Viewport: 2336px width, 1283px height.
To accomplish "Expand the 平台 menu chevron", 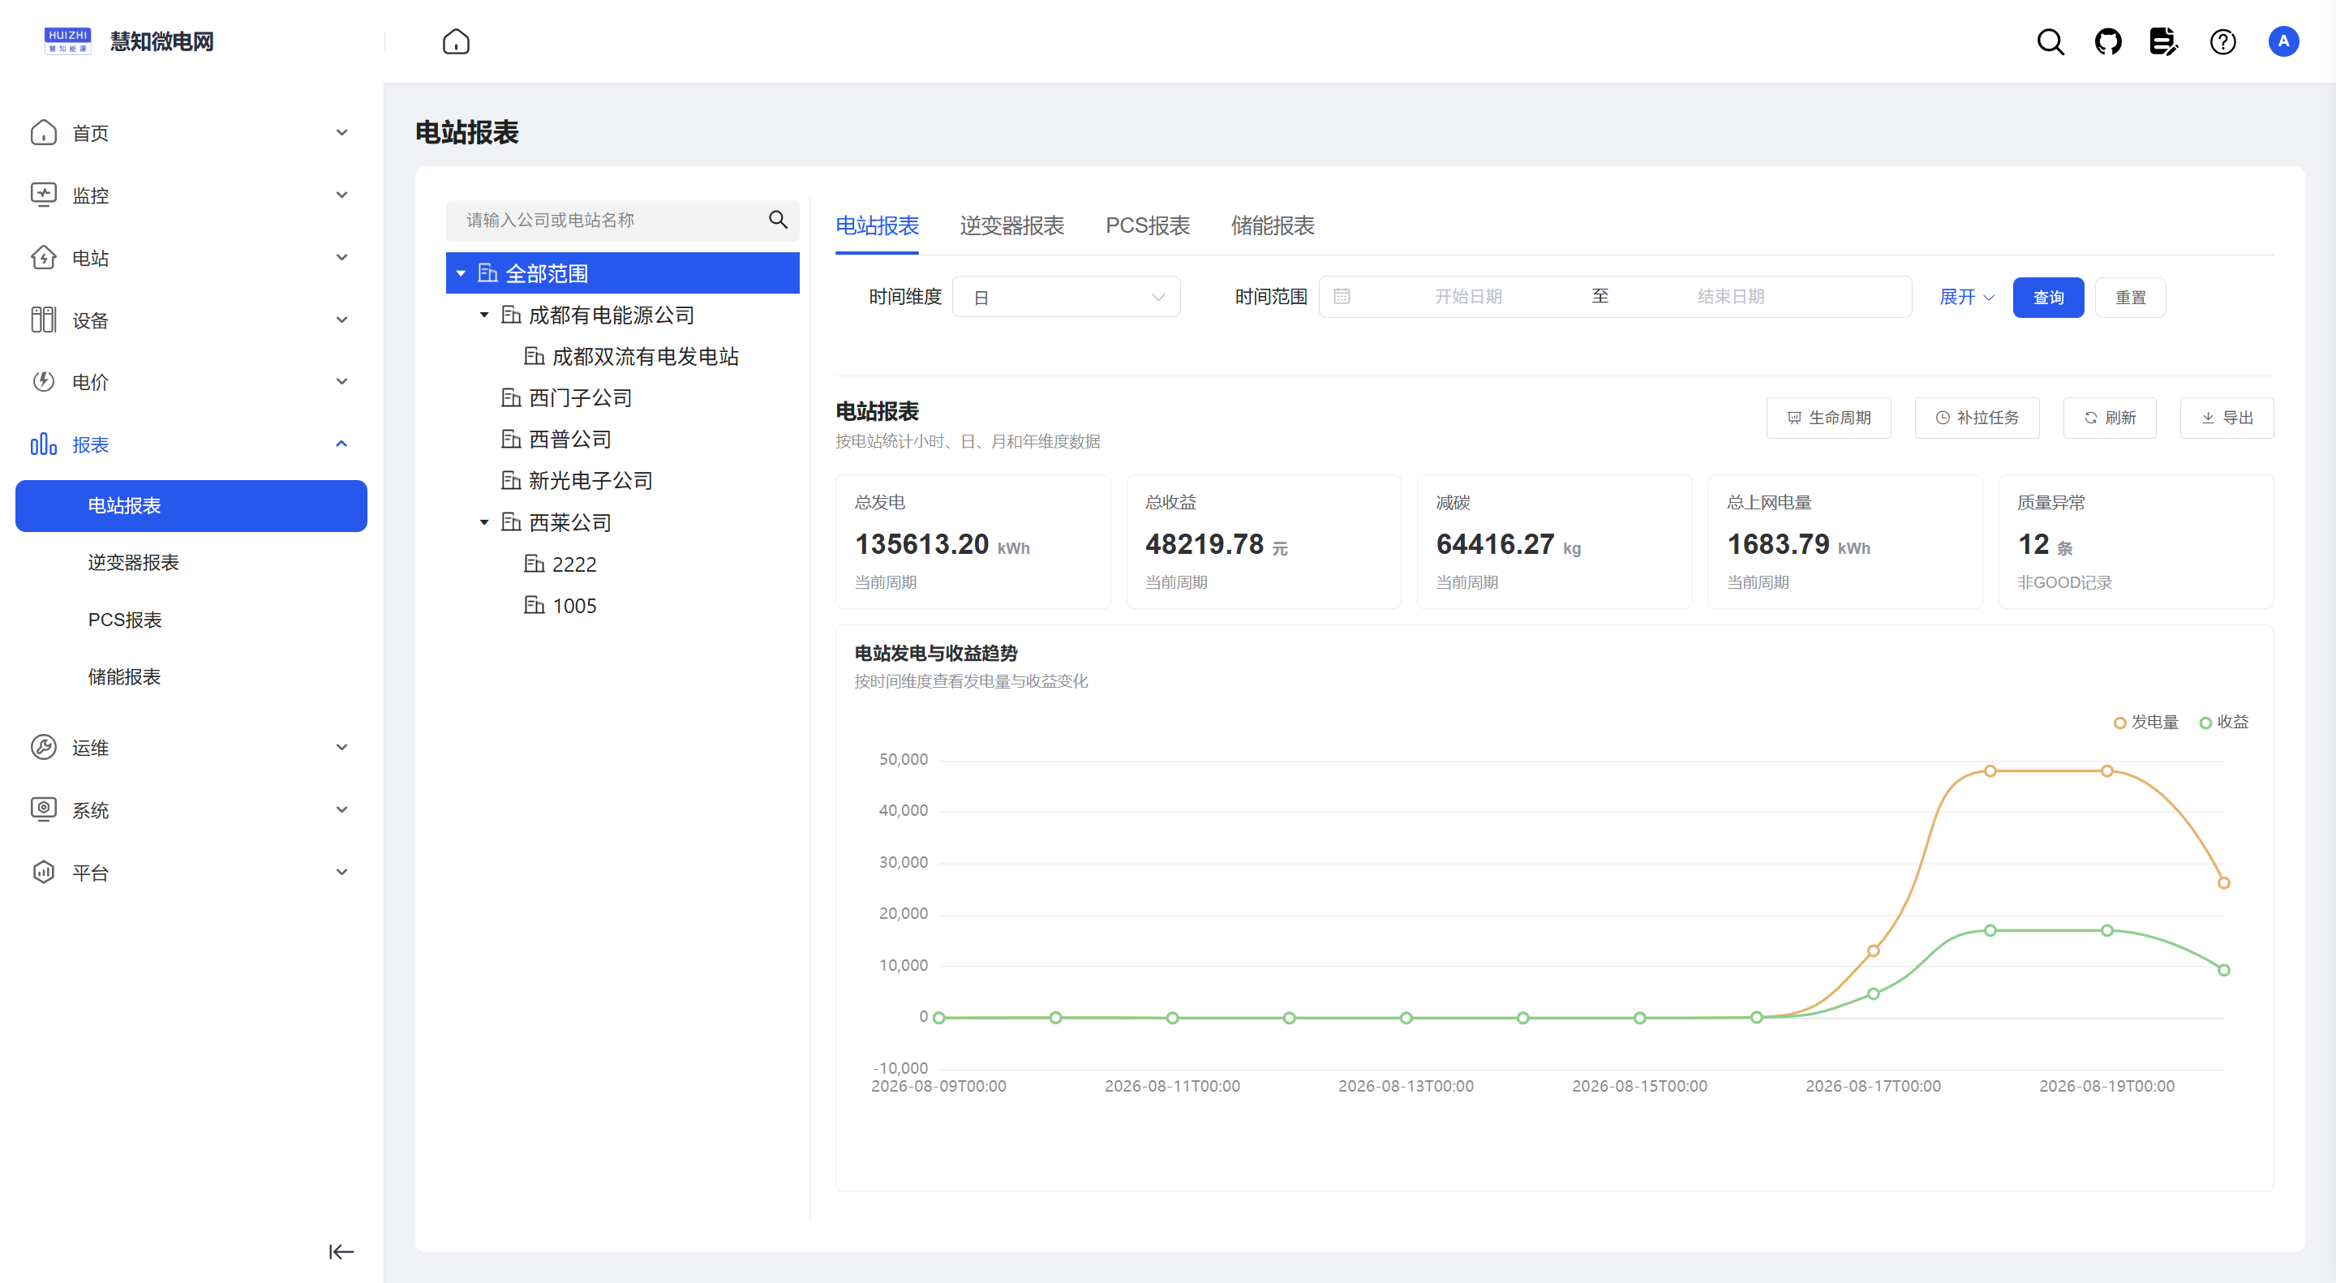I will point(341,873).
